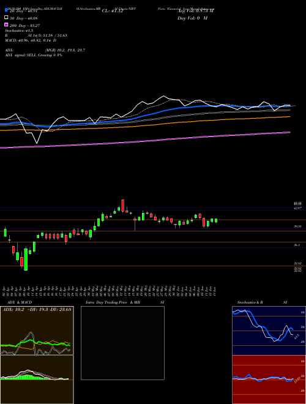Click the CL: 41.12 closing price
The width and height of the screenshot is (306, 404).
coord(113,11)
